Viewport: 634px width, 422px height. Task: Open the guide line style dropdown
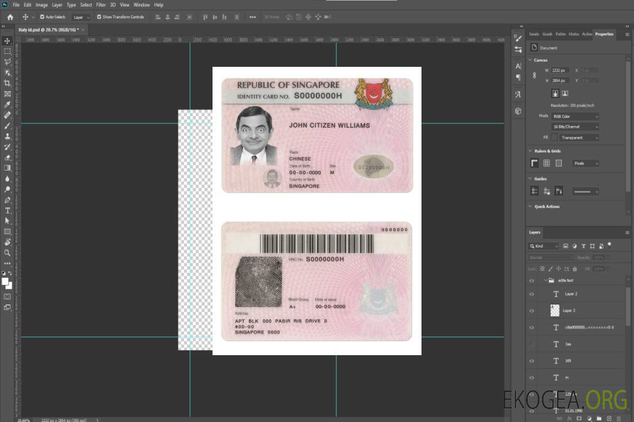(585, 192)
